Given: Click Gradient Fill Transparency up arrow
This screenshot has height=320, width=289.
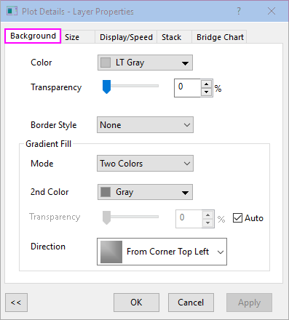Looking at the screenshot, I should tap(208, 215).
